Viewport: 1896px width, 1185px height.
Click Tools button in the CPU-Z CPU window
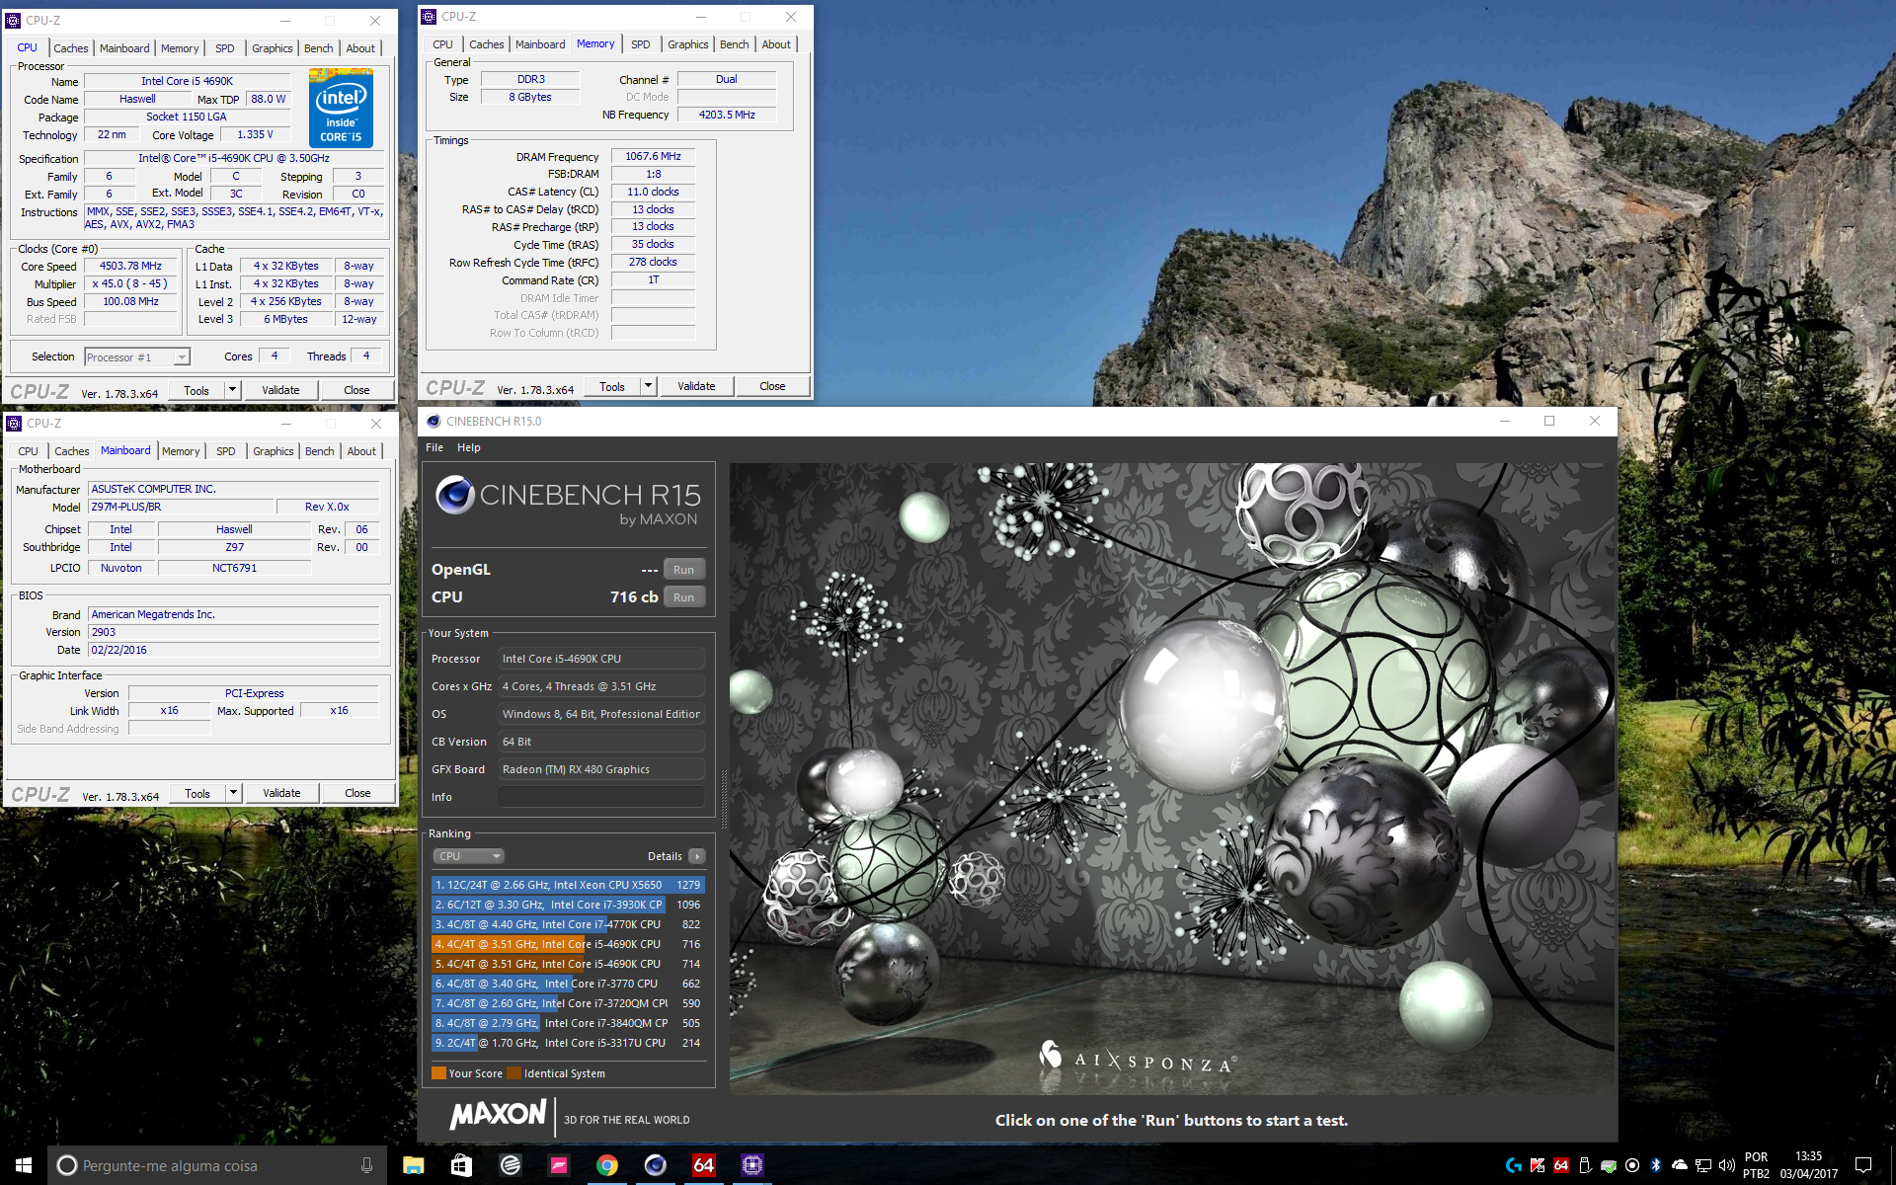click(197, 390)
